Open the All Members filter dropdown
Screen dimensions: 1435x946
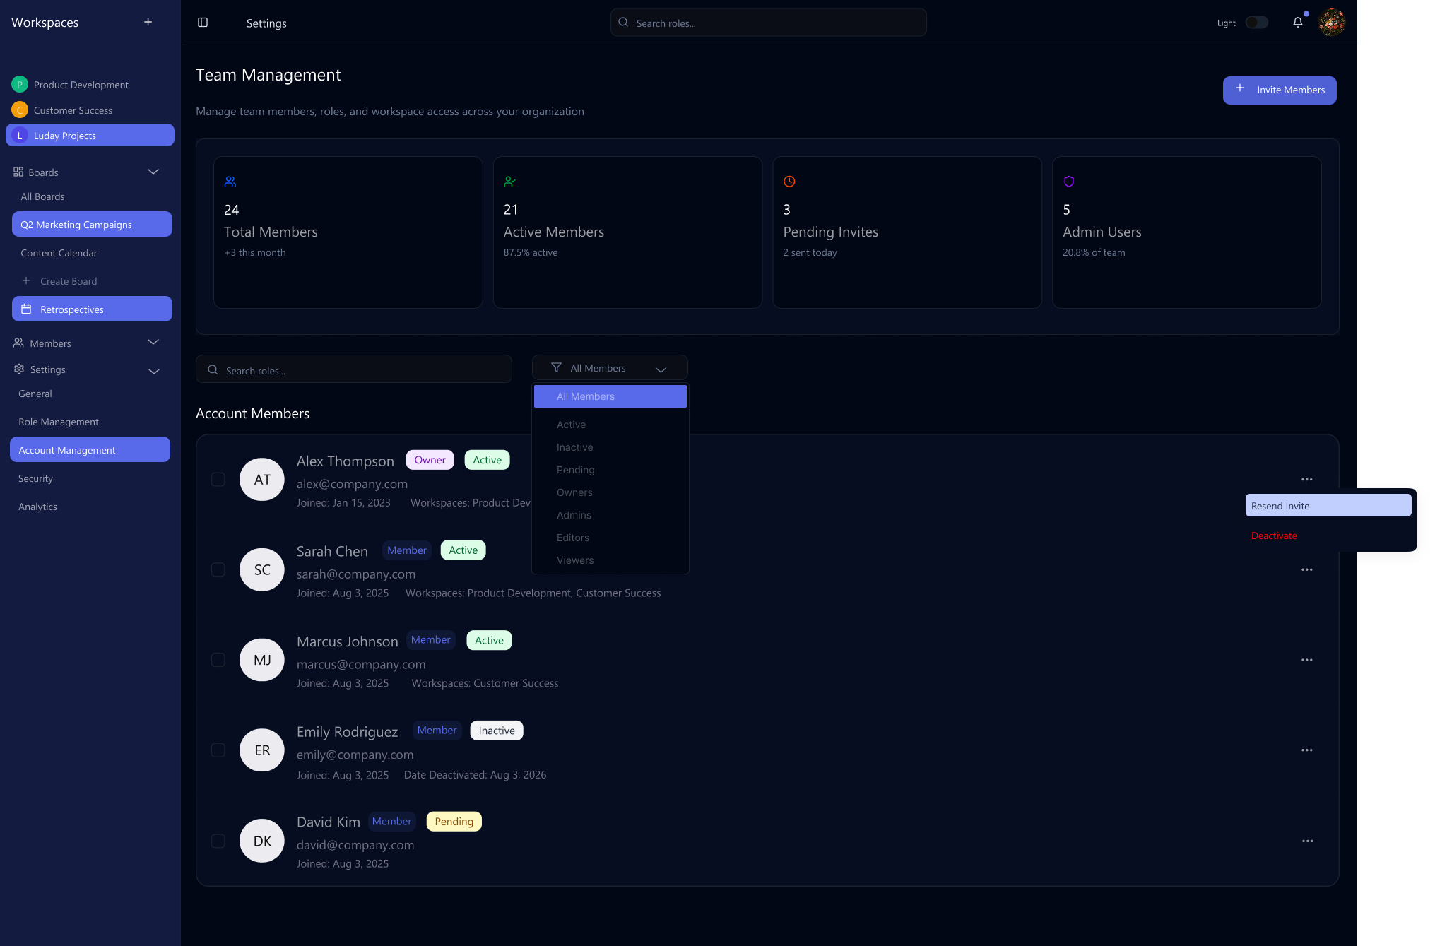pyautogui.click(x=609, y=367)
